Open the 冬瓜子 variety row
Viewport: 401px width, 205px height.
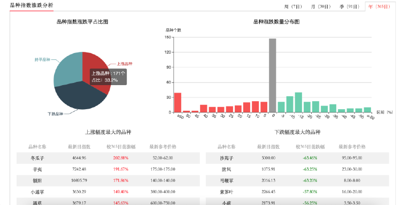click(108, 158)
